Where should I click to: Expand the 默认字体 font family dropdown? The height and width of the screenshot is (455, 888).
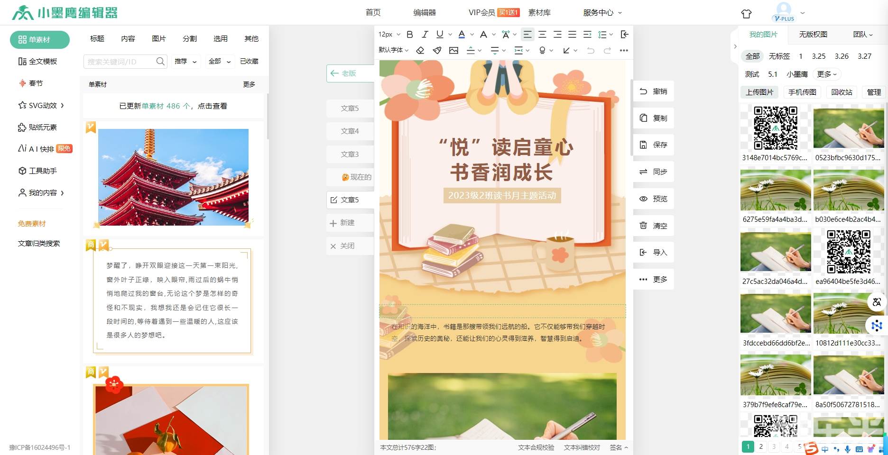(x=393, y=50)
